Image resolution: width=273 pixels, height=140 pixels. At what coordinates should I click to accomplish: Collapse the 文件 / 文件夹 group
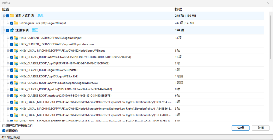(x=4, y=16)
